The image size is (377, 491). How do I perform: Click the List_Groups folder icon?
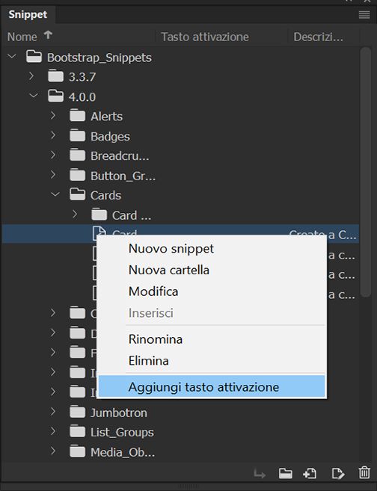click(77, 431)
